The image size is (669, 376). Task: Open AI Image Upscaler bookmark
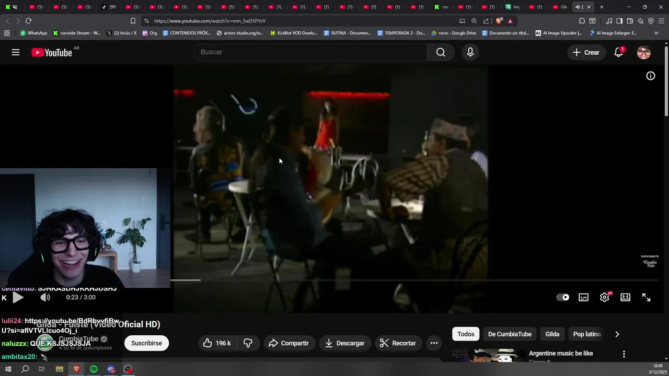pos(558,33)
